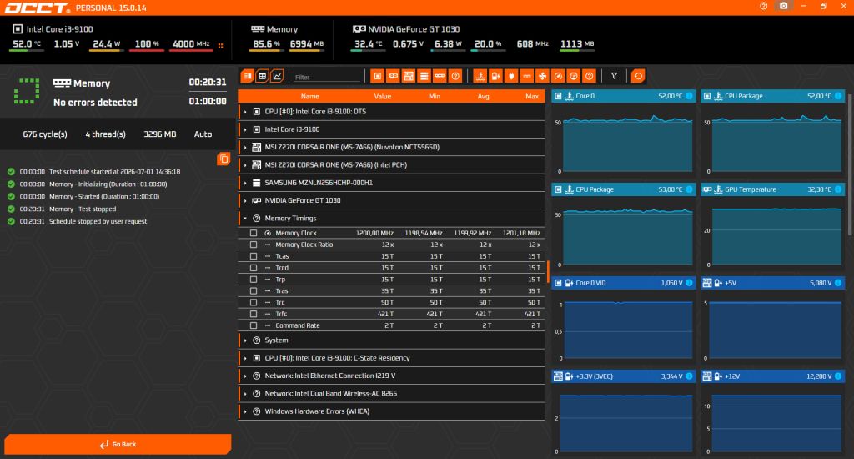Viewport: 854px width, 459px height.
Task: Toggle the current sensor filter icon
Action: (x=527, y=76)
